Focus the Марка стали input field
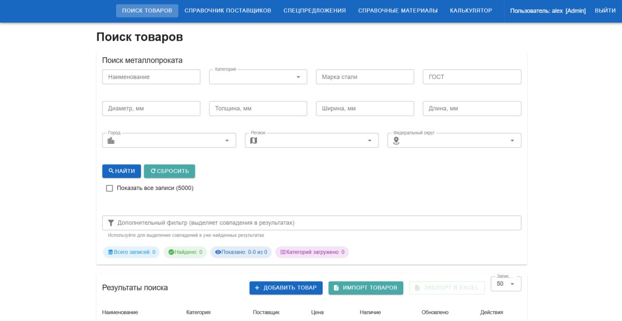Screen dimensions: 622x321 coord(365,77)
